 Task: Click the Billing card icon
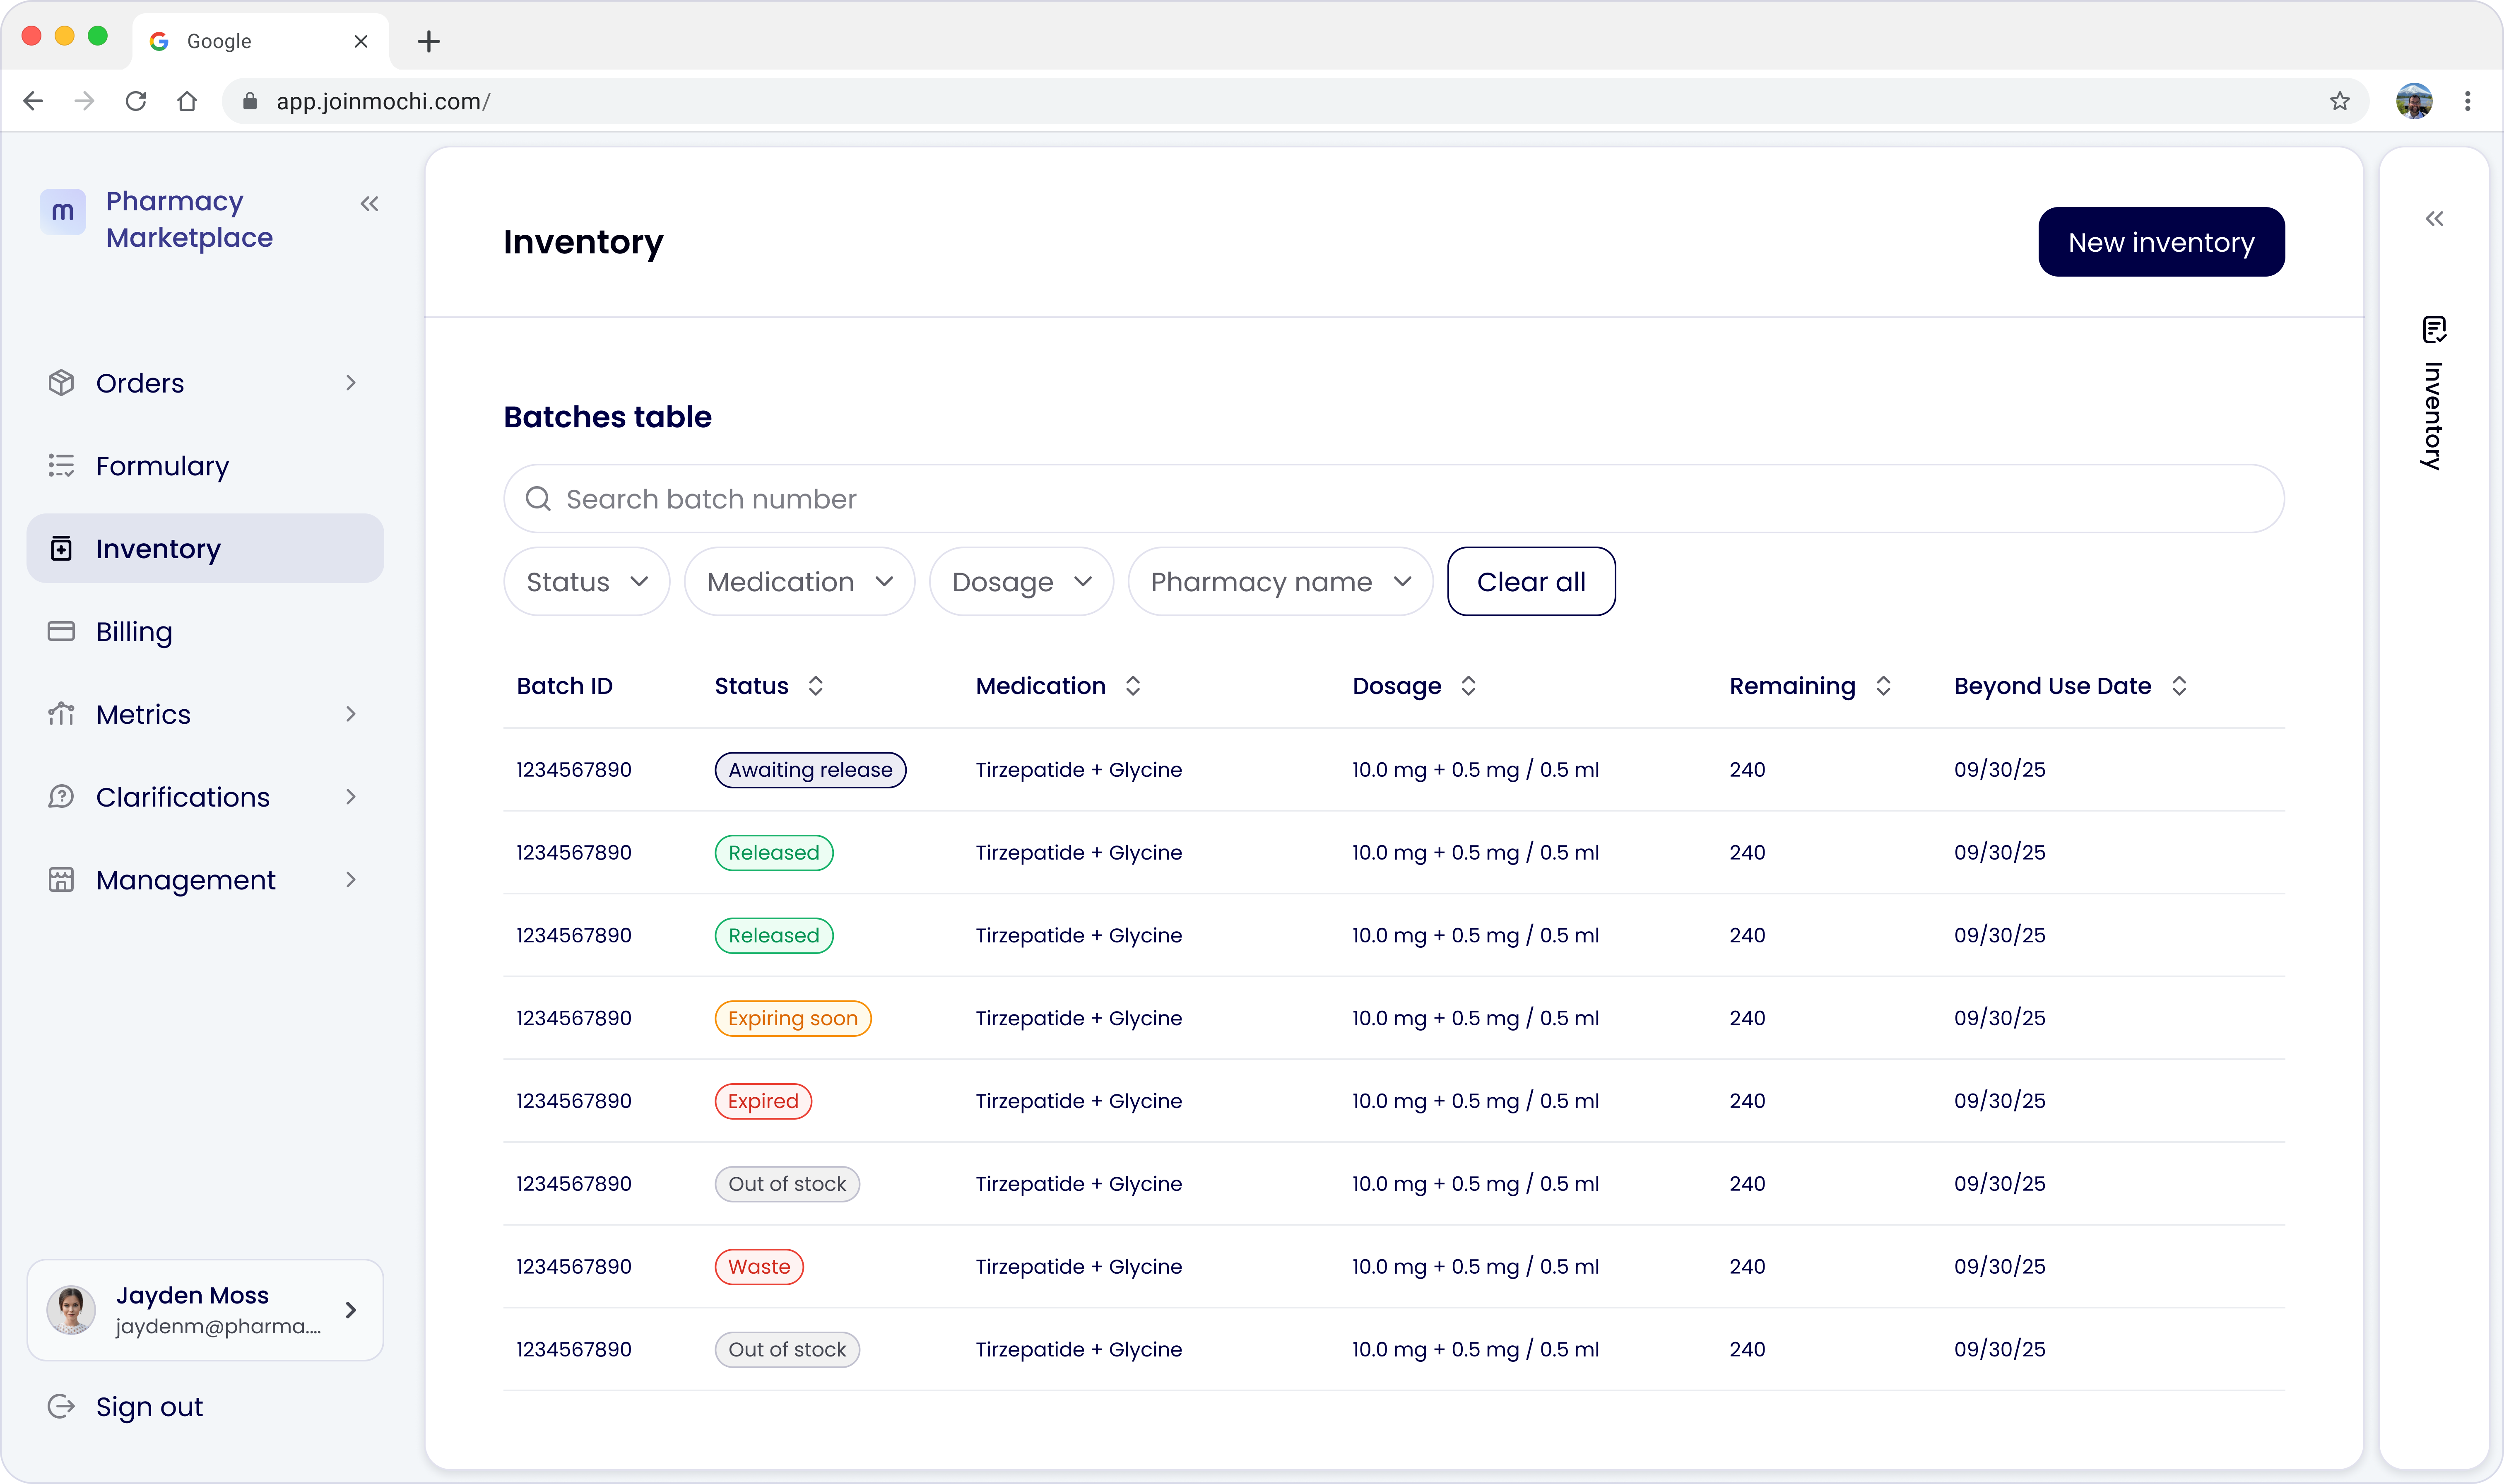[x=61, y=631]
